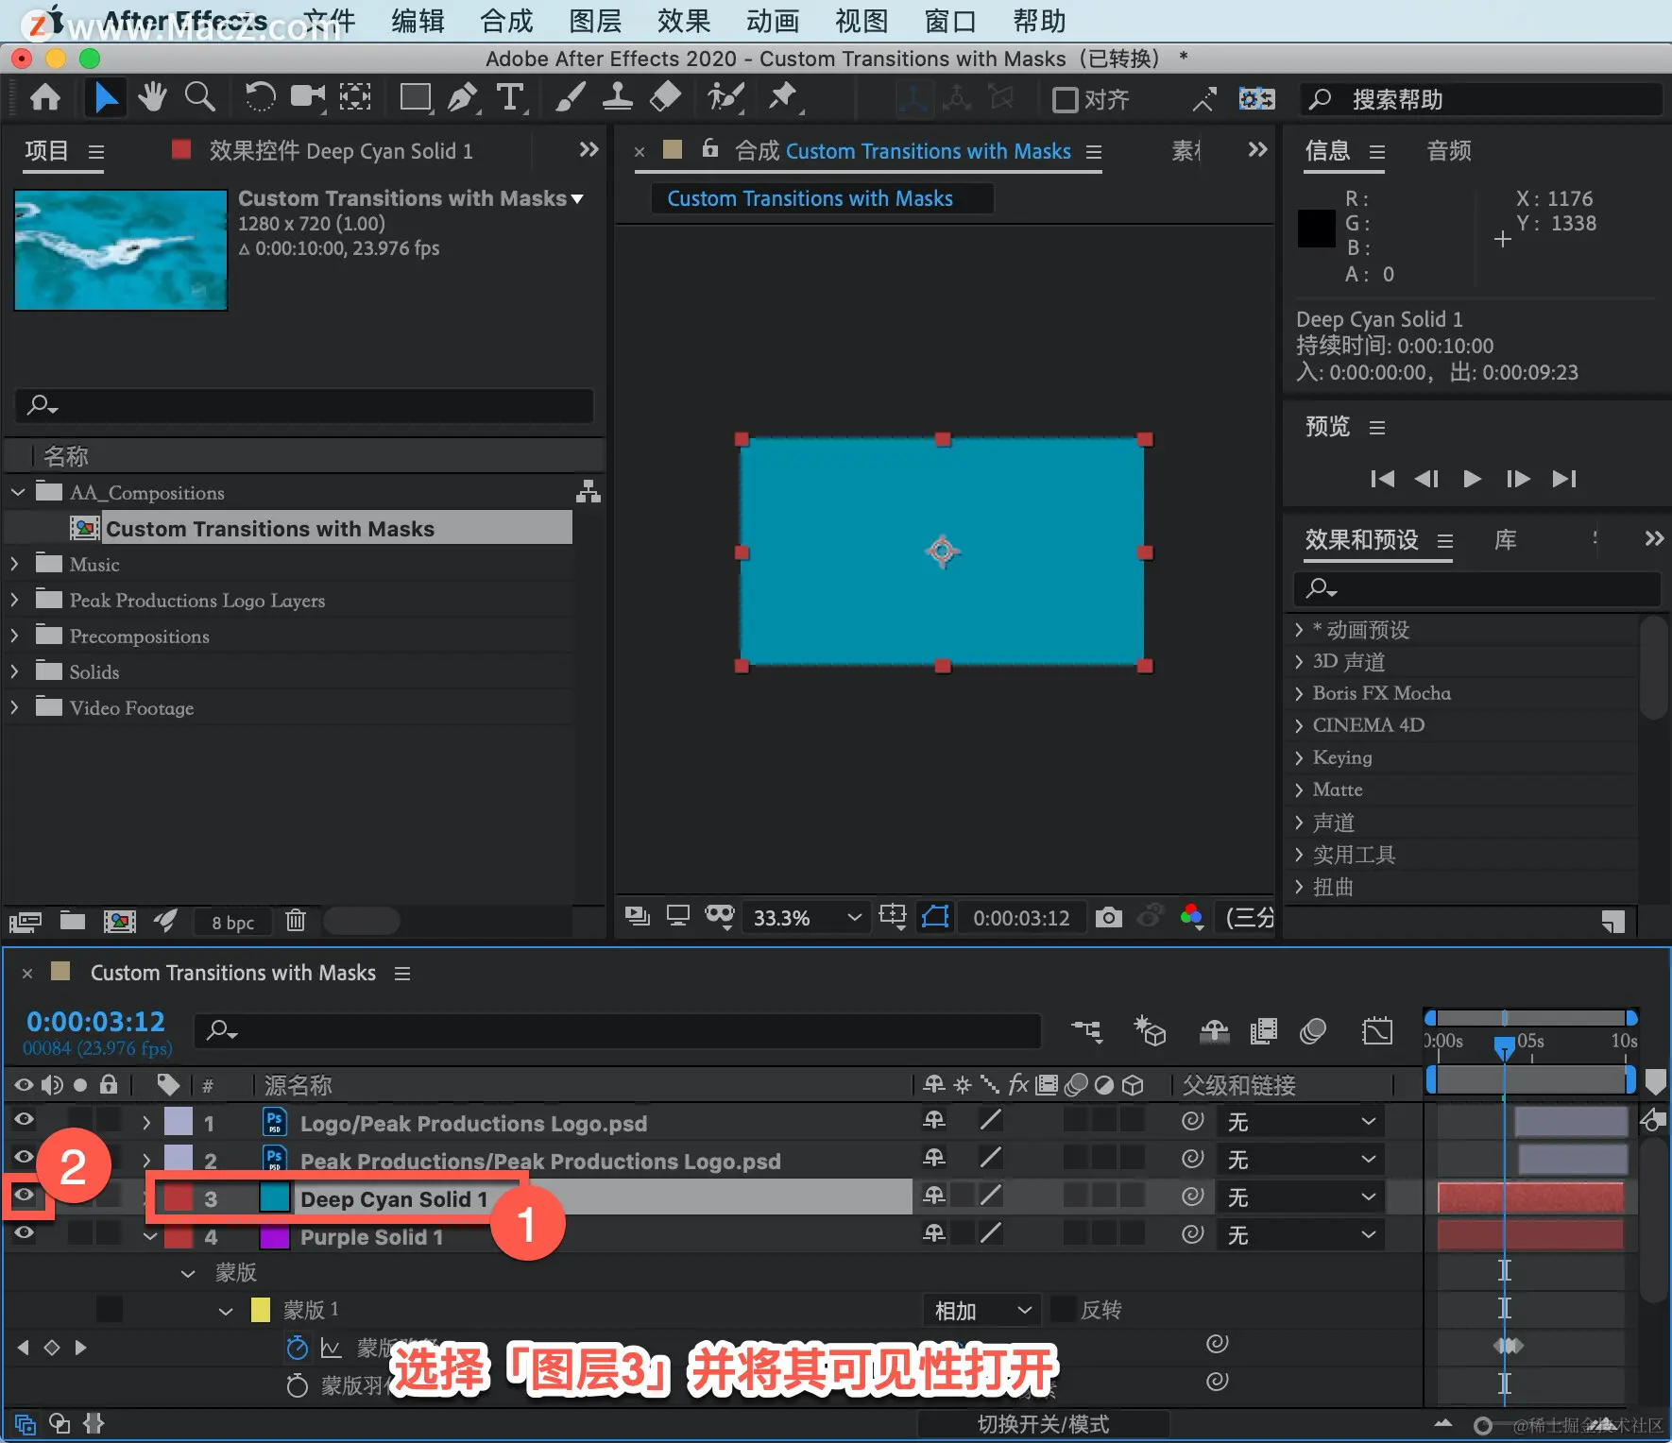Open the 33.3% magnification dropdown
This screenshot has width=1672, height=1443.
click(x=807, y=917)
